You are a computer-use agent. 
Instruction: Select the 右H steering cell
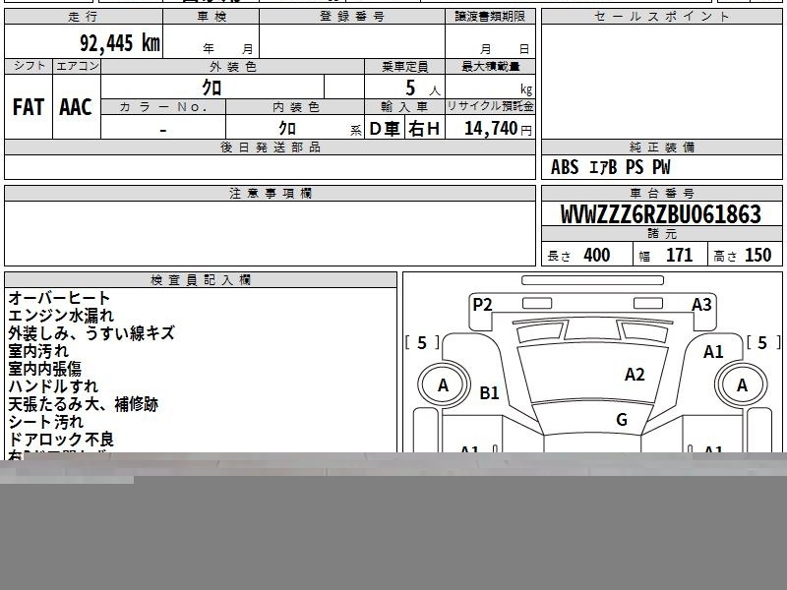[425, 129]
